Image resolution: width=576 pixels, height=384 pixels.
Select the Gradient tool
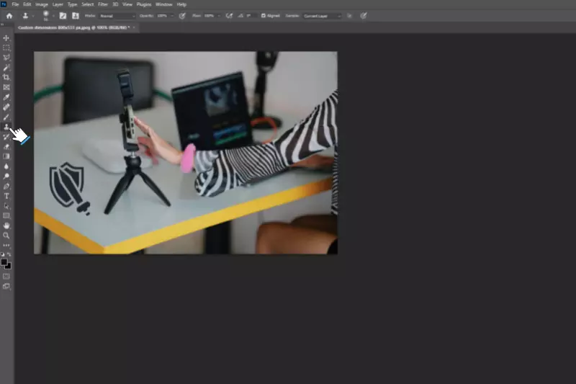pos(6,156)
